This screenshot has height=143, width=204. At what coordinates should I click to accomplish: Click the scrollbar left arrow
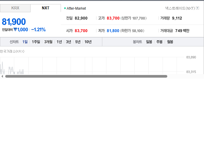2,76
